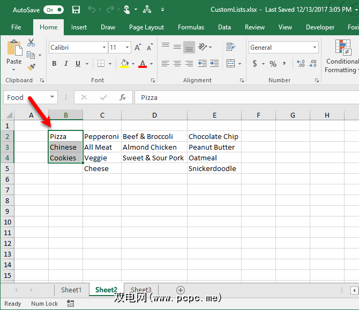The width and height of the screenshot is (359, 310).
Task: Toggle Bold formatting
Action: pos(54,64)
